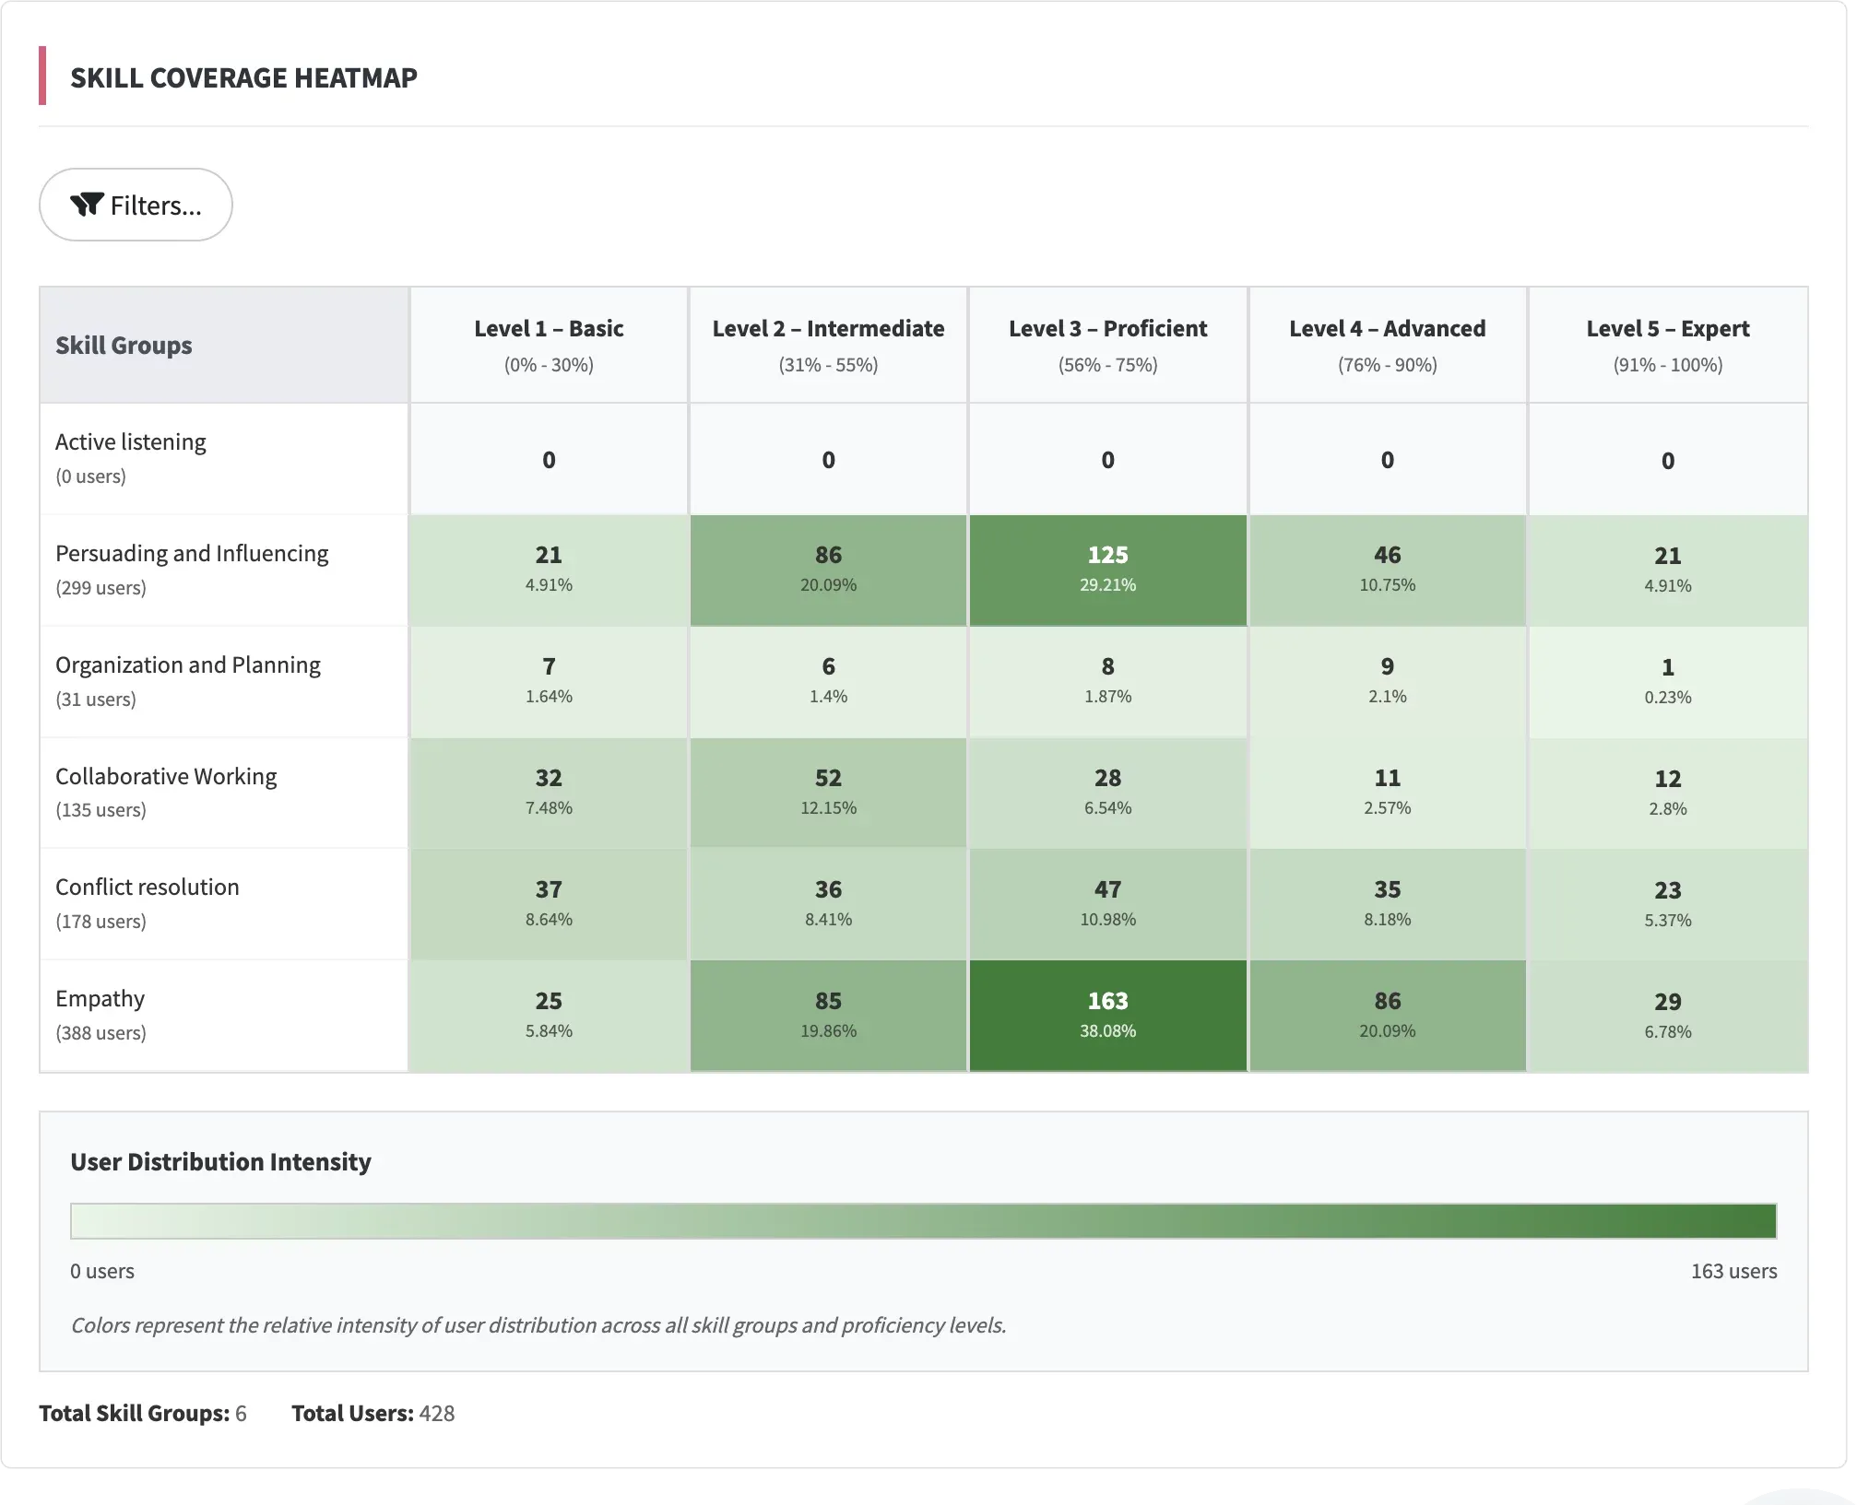The width and height of the screenshot is (1857, 1505).
Task: Click the Empathy Advanced cell showing 86
Action: 1387,1015
